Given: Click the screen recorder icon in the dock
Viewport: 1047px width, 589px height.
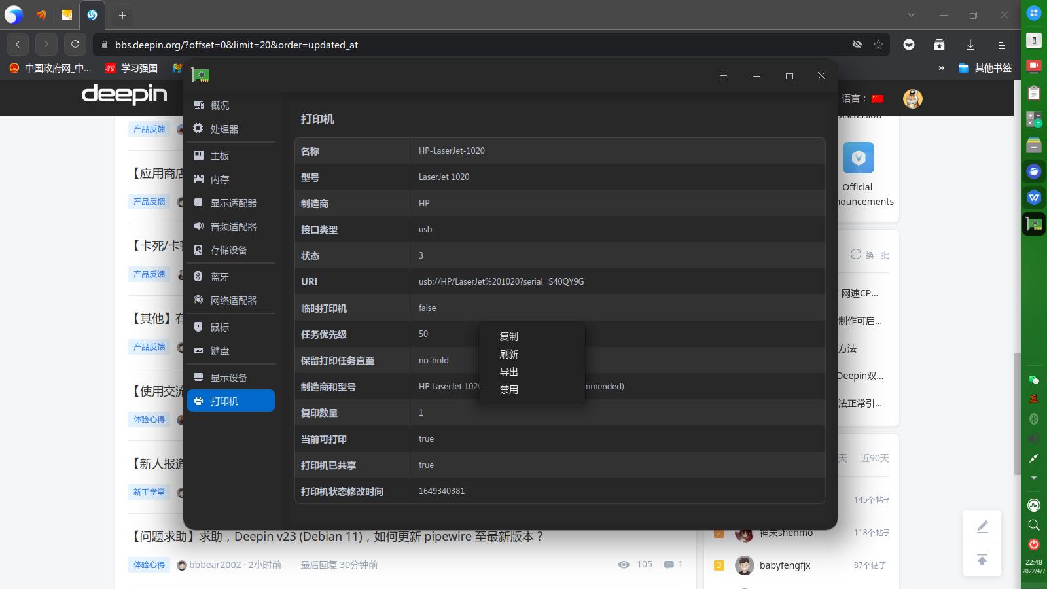Looking at the screenshot, I should [x=1034, y=66].
